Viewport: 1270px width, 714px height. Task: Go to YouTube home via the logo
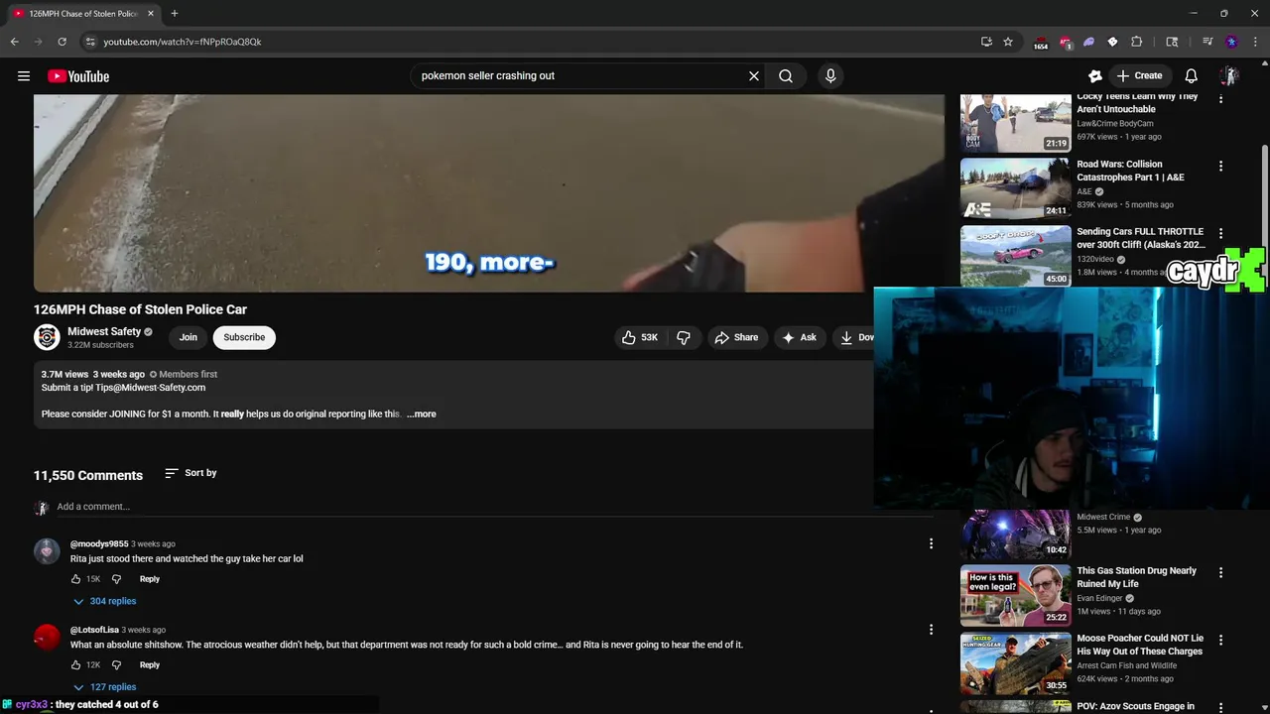point(78,76)
